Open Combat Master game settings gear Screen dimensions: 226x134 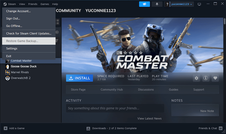coord(196,78)
